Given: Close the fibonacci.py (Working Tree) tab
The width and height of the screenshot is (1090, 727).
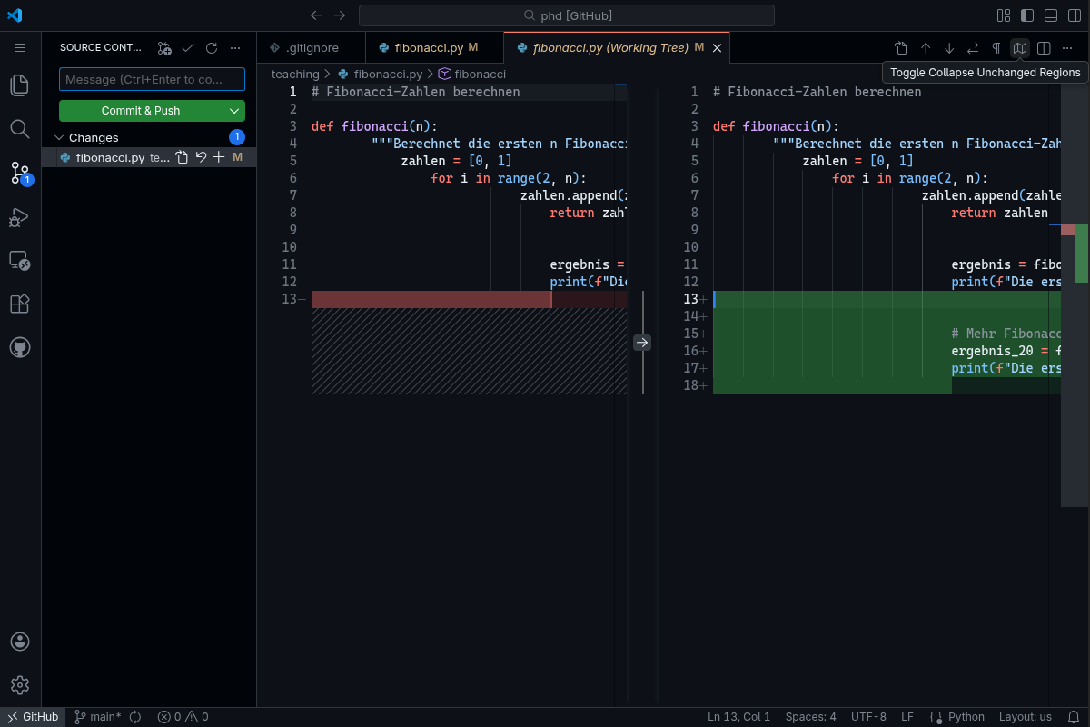Looking at the screenshot, I should (x=717, y=48).
